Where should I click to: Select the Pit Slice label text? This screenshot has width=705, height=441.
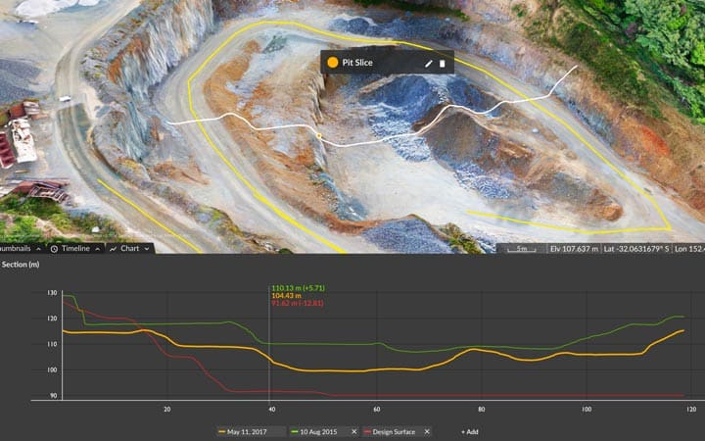357,63
